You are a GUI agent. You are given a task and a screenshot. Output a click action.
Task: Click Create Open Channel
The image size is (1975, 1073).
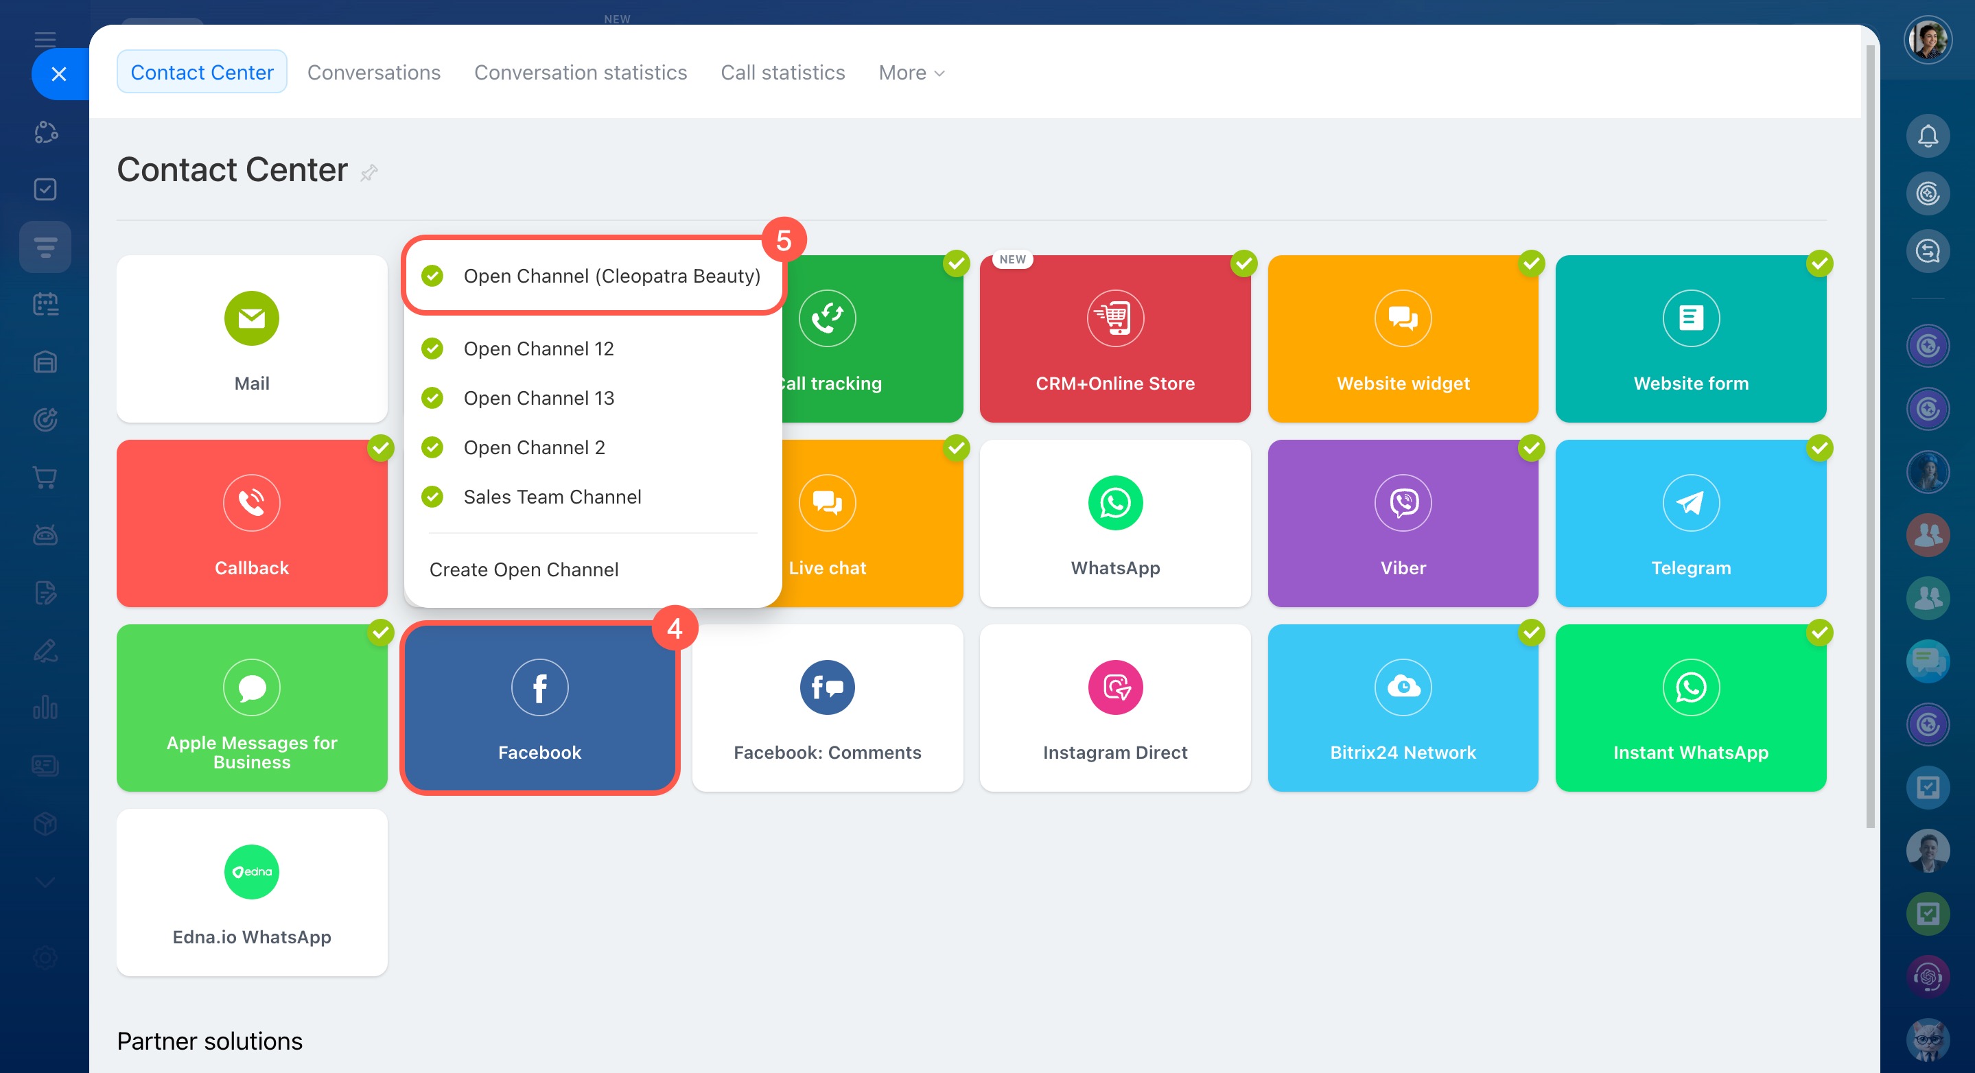[524, 569]
